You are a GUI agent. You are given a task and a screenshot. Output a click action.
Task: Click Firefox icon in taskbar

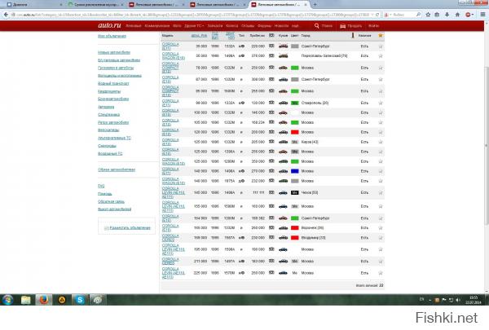pos(44,300)
